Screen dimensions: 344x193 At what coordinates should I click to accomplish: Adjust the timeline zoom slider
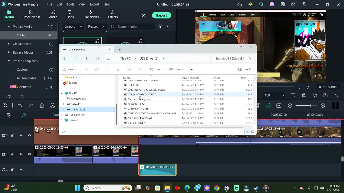point(310,106)
